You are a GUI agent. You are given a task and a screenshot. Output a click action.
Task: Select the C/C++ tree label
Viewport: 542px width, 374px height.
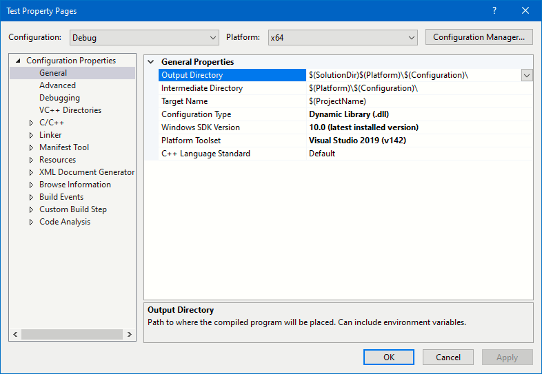click(52, 123)
